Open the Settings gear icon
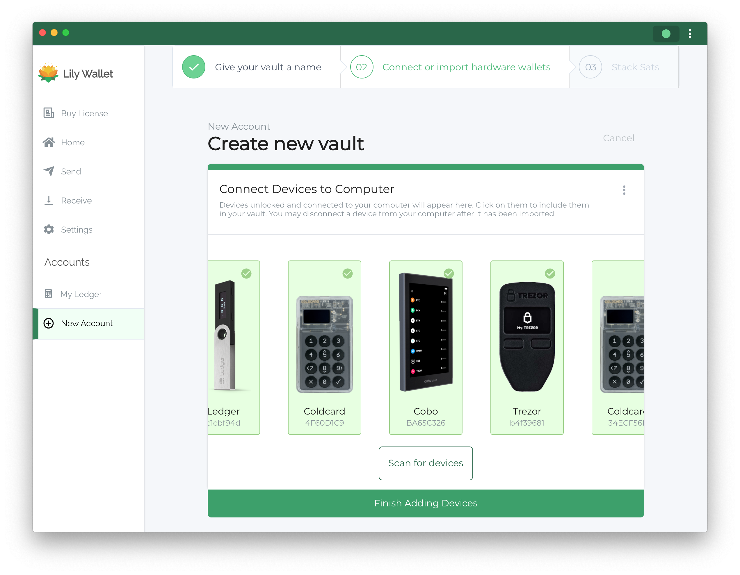740x575 pixels. [x=49, y=229]
